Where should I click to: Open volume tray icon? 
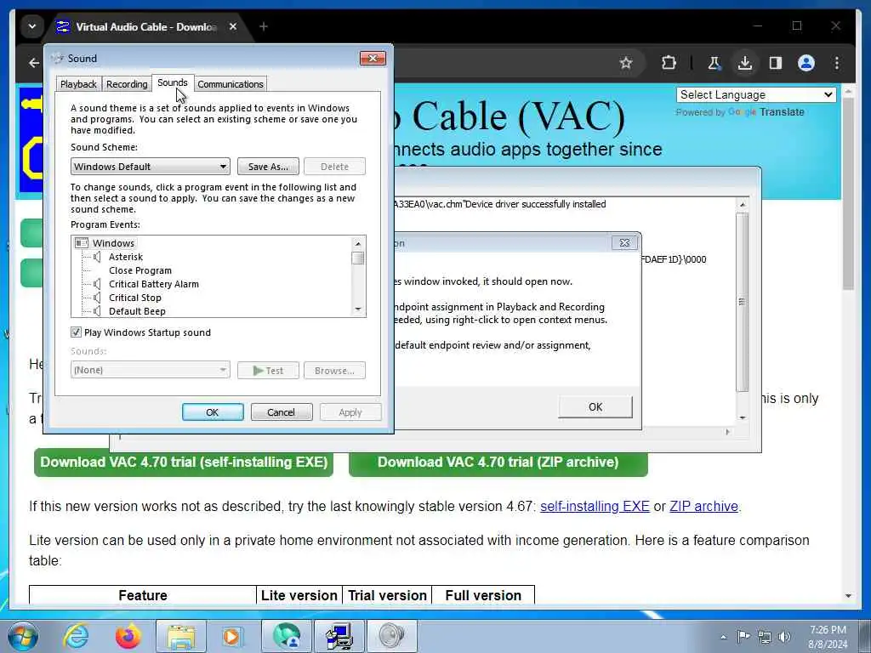(x=784, y=638)
